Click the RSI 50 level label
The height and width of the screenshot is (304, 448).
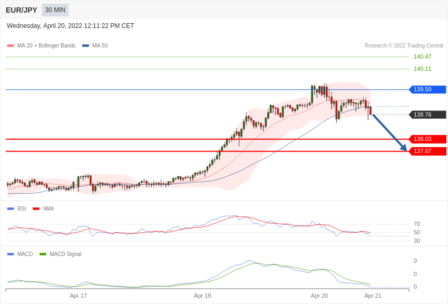(x=417, y=232)
